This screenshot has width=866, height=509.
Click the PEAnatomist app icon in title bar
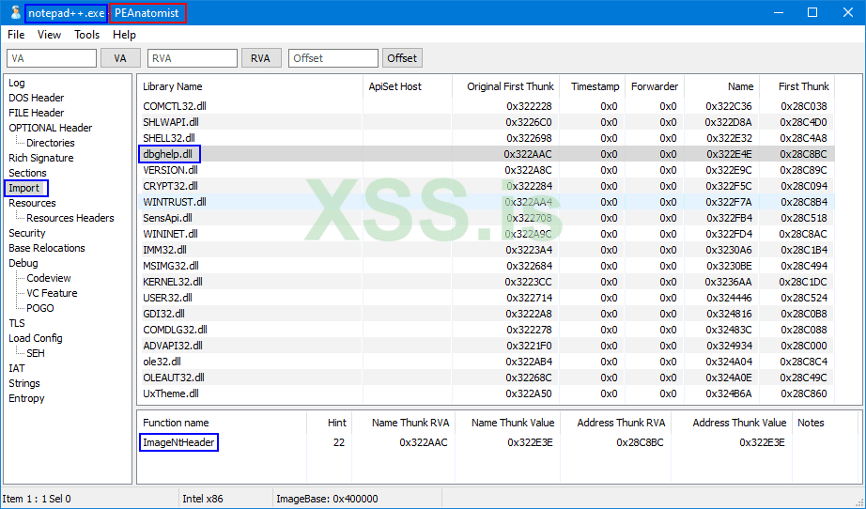click(15, 13)
